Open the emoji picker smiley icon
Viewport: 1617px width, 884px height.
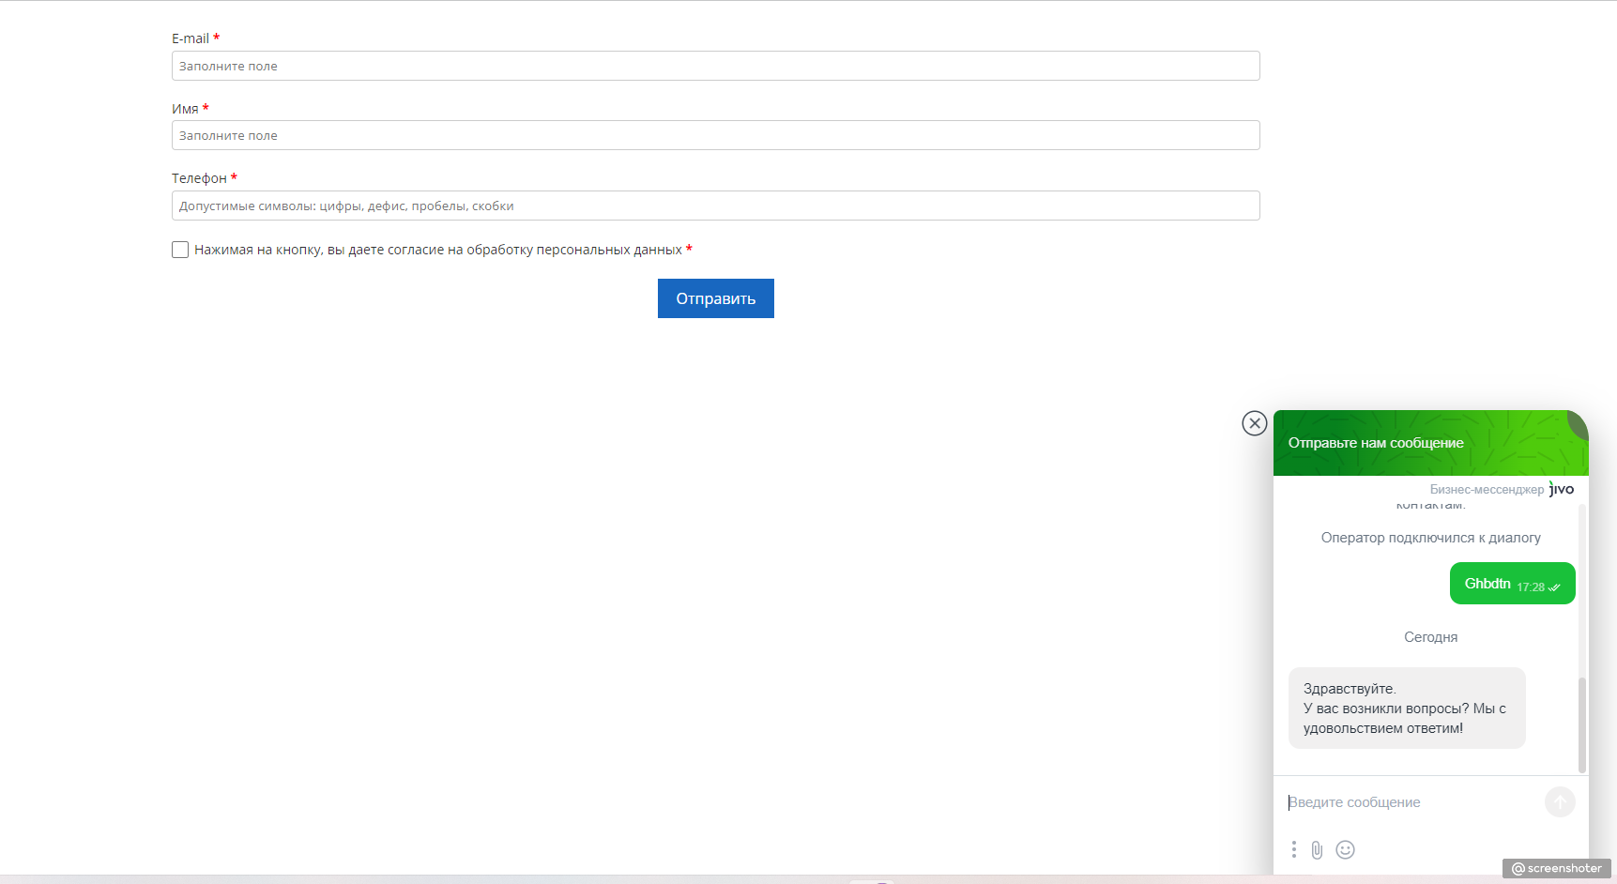tap(1345, 850)
